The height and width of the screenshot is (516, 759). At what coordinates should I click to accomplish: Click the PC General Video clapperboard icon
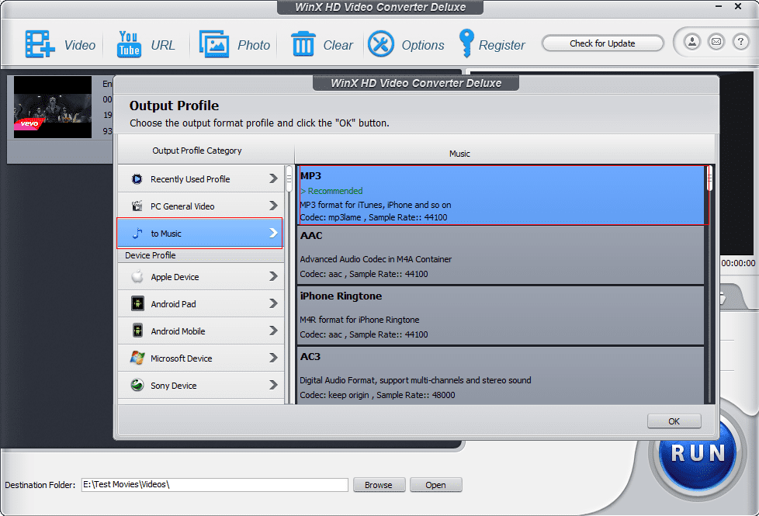pyautogui.click(x=137, y=206)
